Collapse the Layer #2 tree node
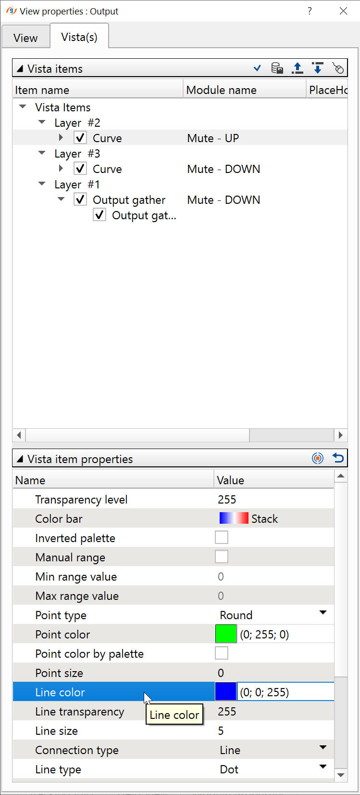Viewport: 360px width, 795px height. tap(42, 123)
